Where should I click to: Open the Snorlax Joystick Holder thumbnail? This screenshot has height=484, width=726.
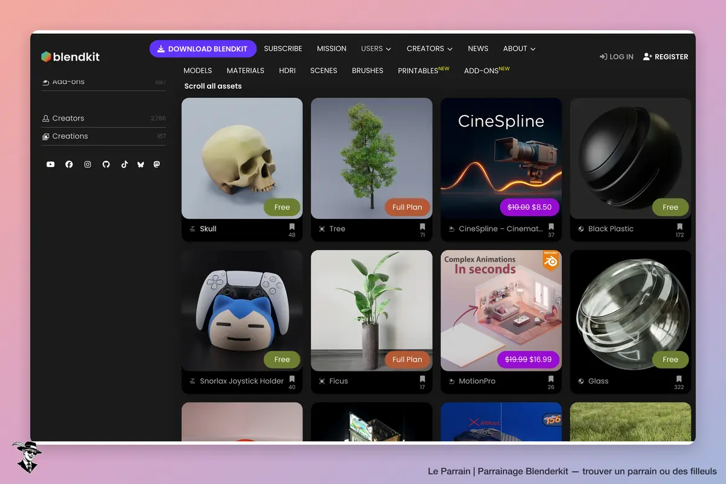tap(242, 310)
